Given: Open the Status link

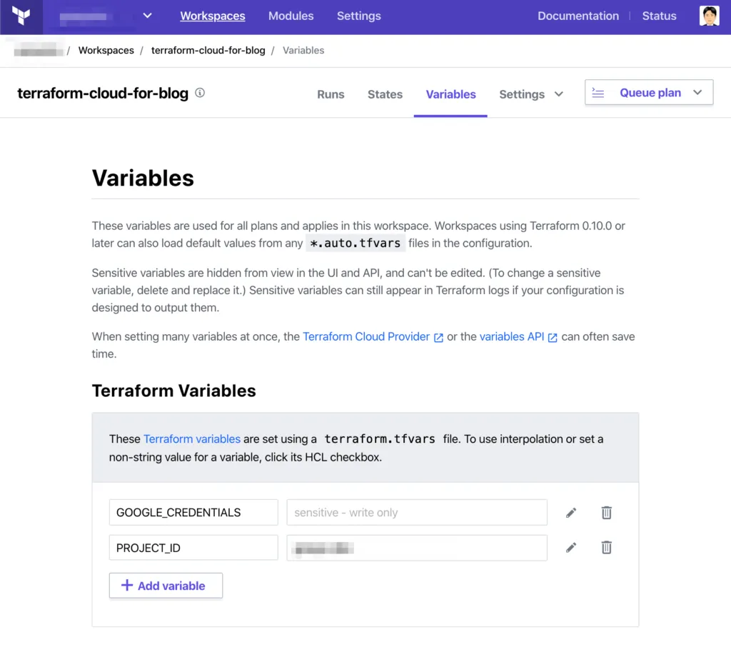Looking at the screenshot, I should pyautogui.click(x=659, y=16).
